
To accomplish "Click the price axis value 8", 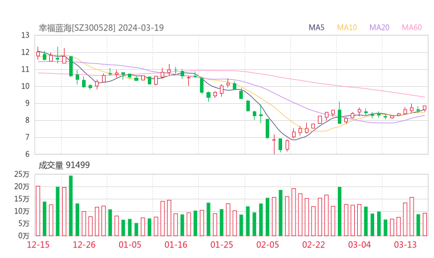I will (x=27, y=120).
